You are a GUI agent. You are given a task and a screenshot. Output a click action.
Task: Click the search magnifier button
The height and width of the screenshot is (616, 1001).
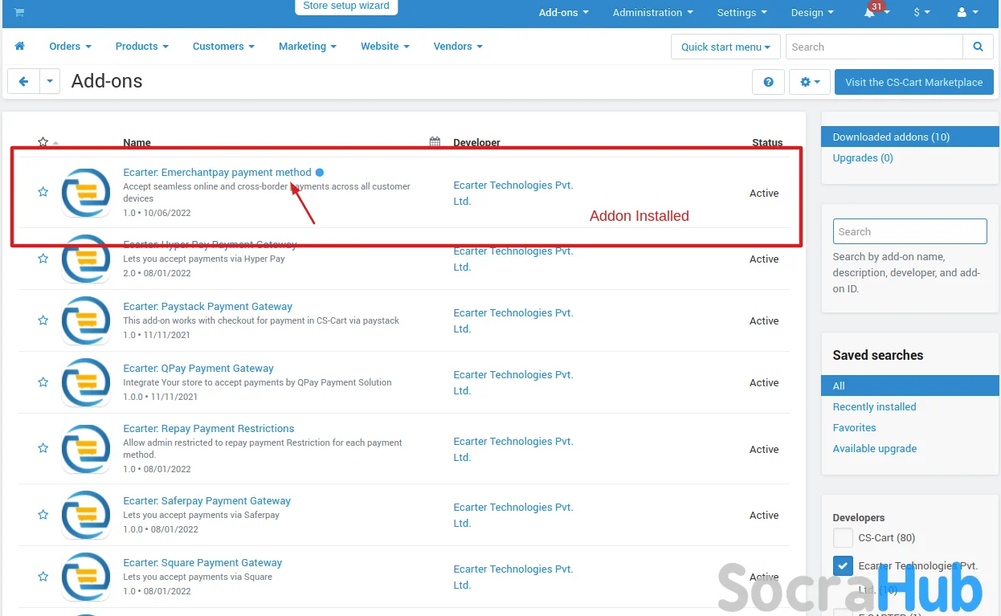coord(978,47)
